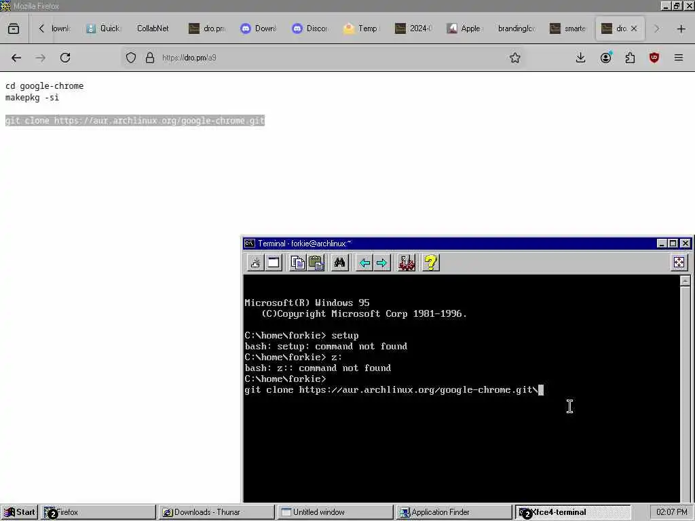Open the Extensions puzzle icon
The image size is (695, 521).
[x=630, y=58]
